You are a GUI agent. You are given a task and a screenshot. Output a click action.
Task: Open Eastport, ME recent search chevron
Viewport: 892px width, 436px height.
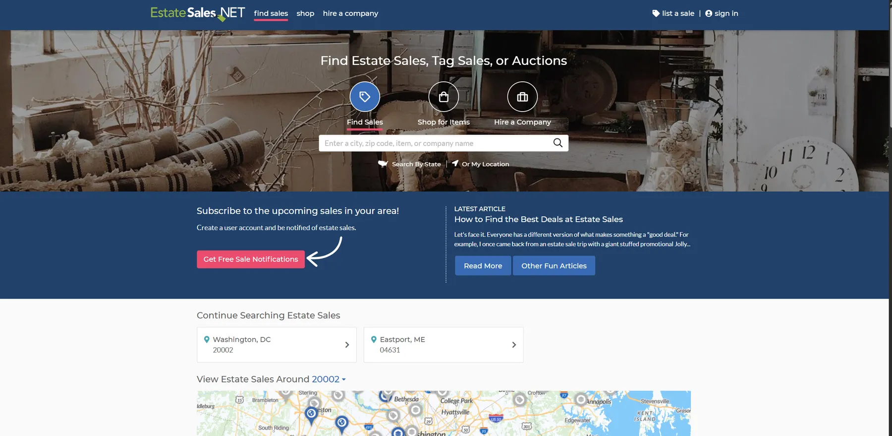coord(514,345)
